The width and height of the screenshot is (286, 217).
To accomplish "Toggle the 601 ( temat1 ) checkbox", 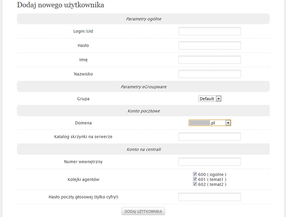I will point(195,179).
